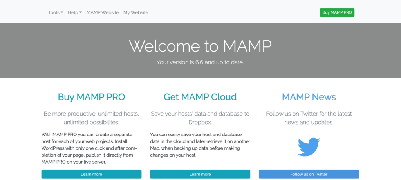Select the Get MAMP Cloud heading
This screenshot has width=401, height=180.
point(200,97)
